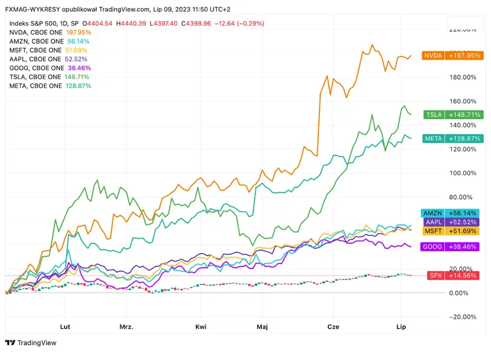Image resolution: width=491 pixels, height=352 pixels.
Task: Click the teal META +128.87% label tag
Action: [x=452, y=139]
